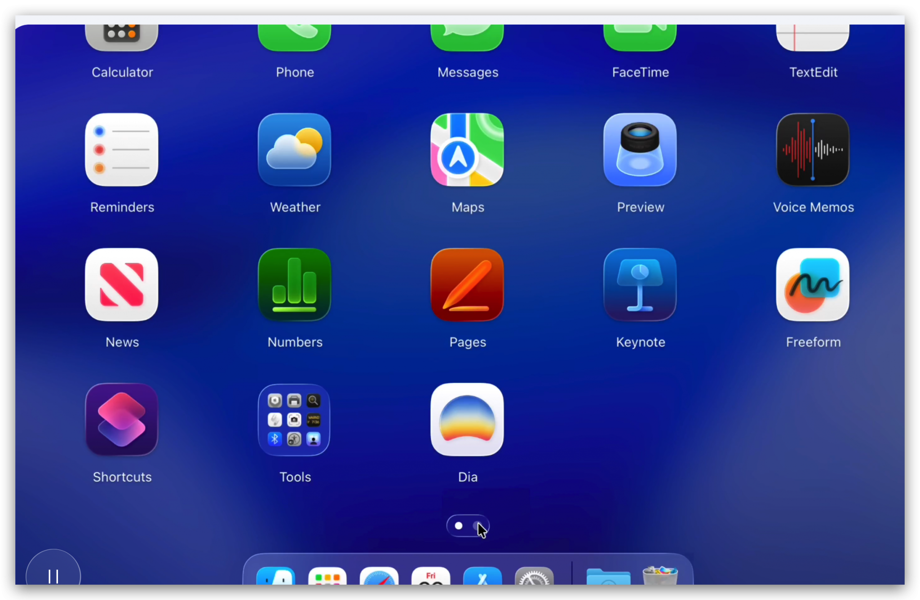Click Launchpad icon in the Dock
Image resolution: width=920 pixels, height=600 pixels.
click(327, 575)
